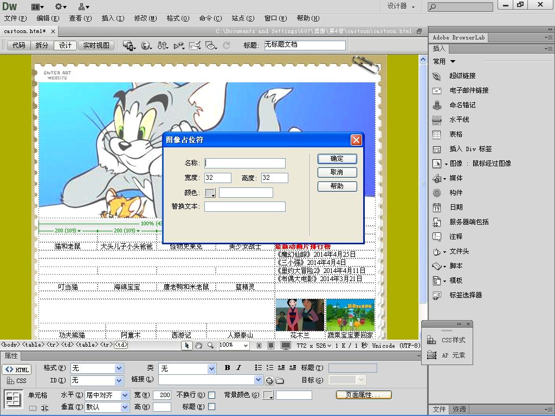Image resolution: width=555 pixels, height=416 pixels.
Task: Click OK (确定) in the placeholder dialog
Action: (337, 159)
